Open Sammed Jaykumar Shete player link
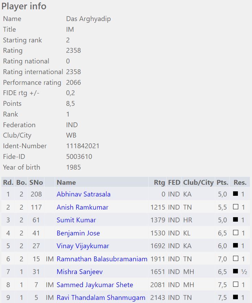252x303 pixels. tap(95, 285)
